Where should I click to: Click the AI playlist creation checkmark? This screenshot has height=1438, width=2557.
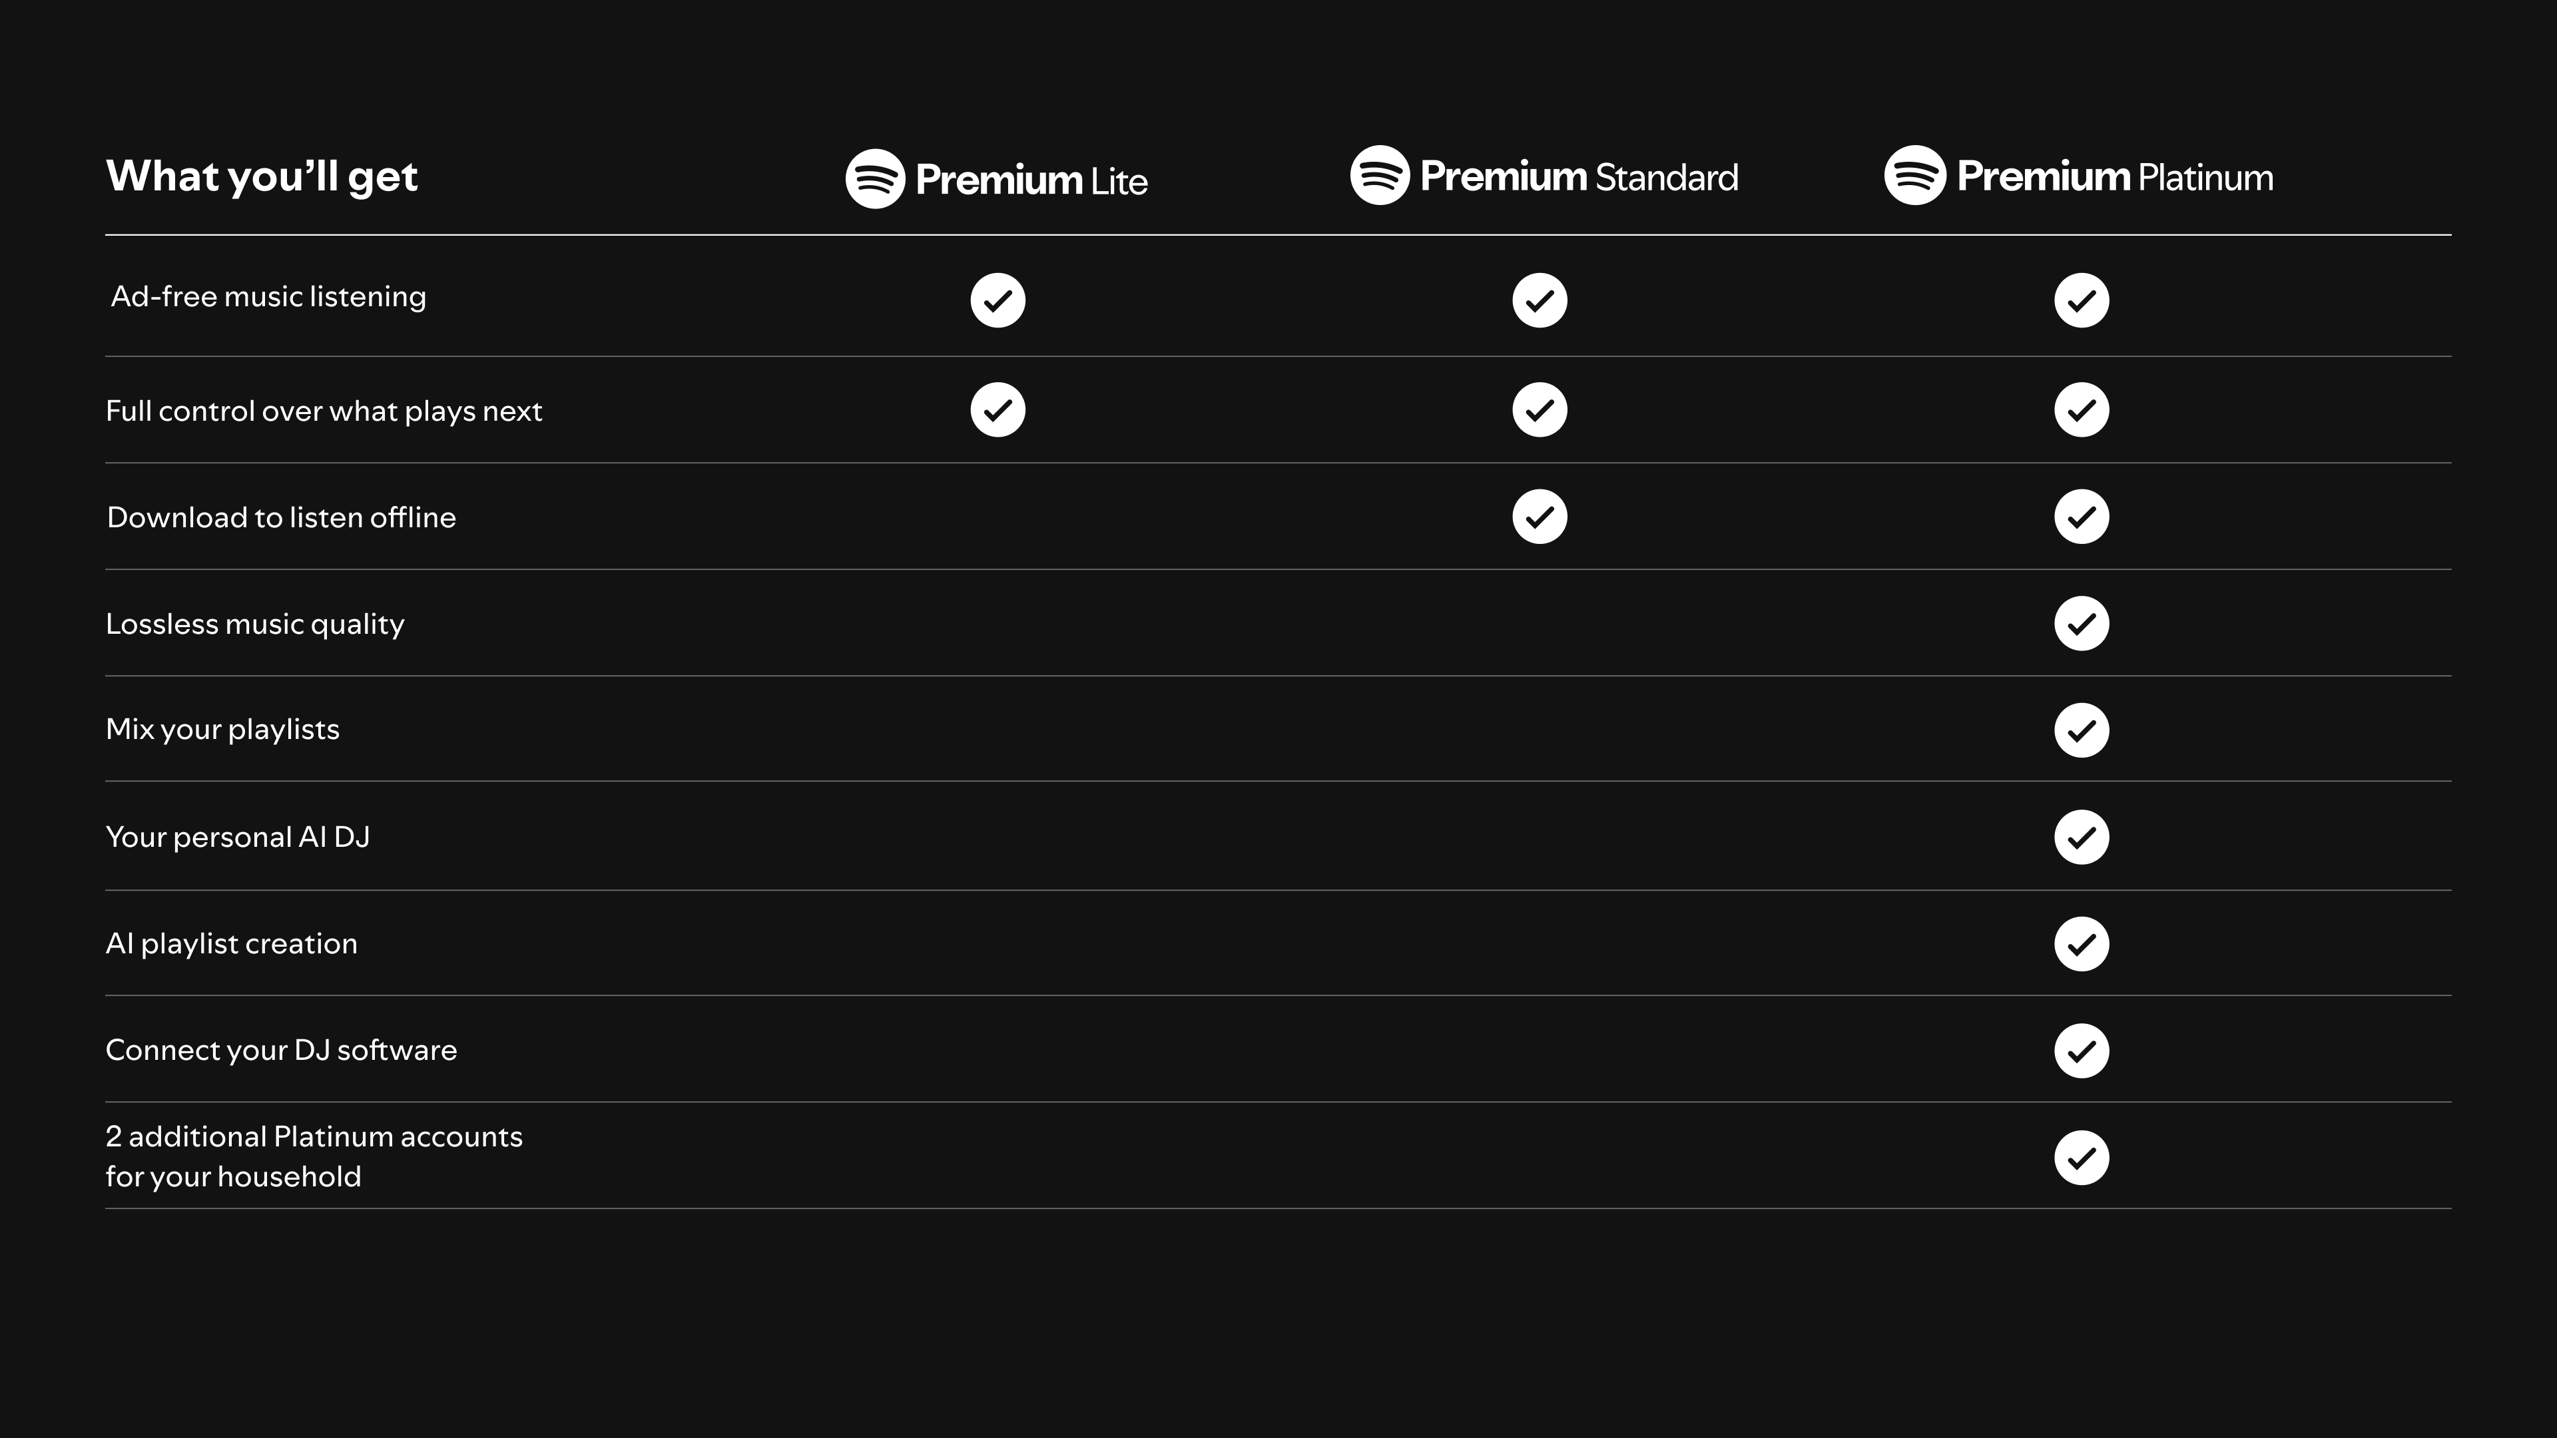click(x=2082, y=944)
